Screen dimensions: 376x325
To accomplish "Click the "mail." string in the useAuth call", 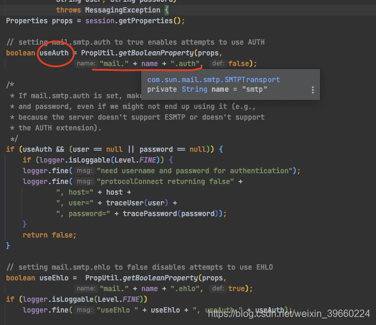I will click(x=114, y=64).
